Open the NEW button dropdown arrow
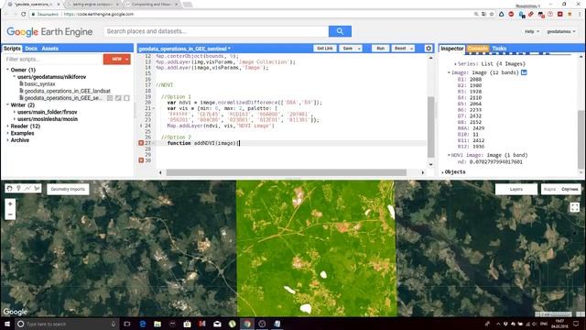This screenshot has height=330, width=586. [127, 59]
